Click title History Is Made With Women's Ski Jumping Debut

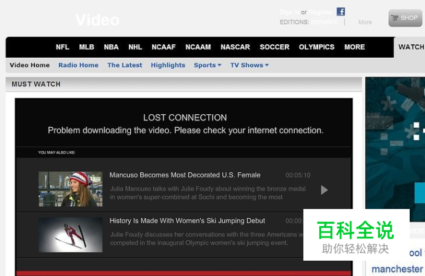click(x=187, y=221)
